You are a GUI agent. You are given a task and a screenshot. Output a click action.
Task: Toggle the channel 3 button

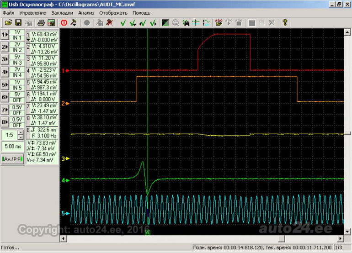coord(5,59)
